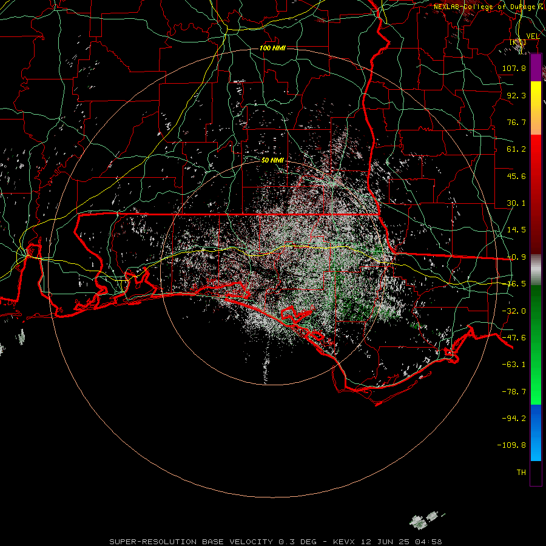The image size is (546, 546).
Task: Click the TH label on the legend
Action: pos(521,473)
